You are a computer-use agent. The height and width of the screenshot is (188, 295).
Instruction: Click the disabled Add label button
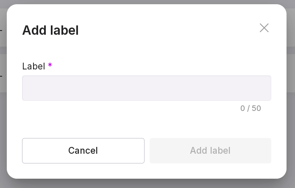pyautogui.click(x=210, y=151)
